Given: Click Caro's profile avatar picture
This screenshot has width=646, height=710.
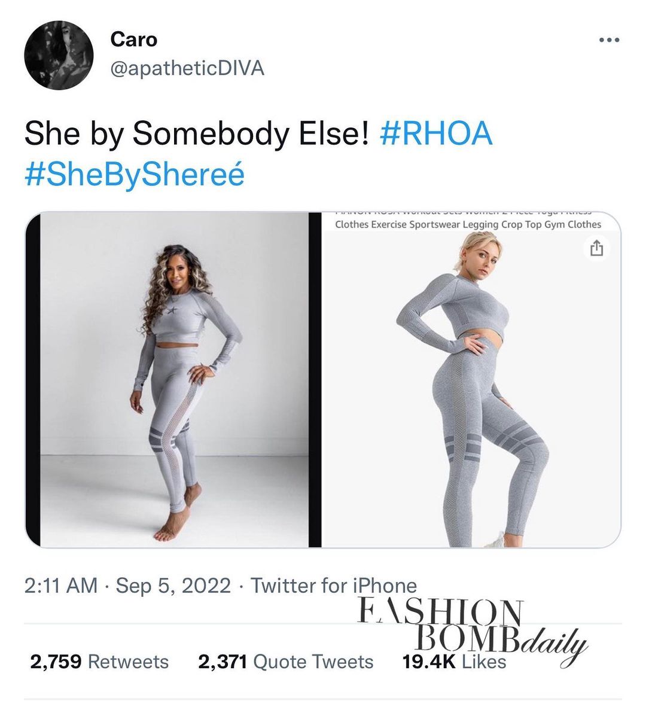Looking at the screenshot, I should pyautogui.click(x=59, y=55).
